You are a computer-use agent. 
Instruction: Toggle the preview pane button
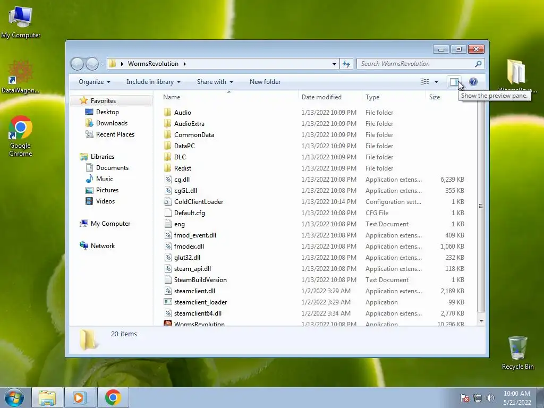[x=454, y=82]
